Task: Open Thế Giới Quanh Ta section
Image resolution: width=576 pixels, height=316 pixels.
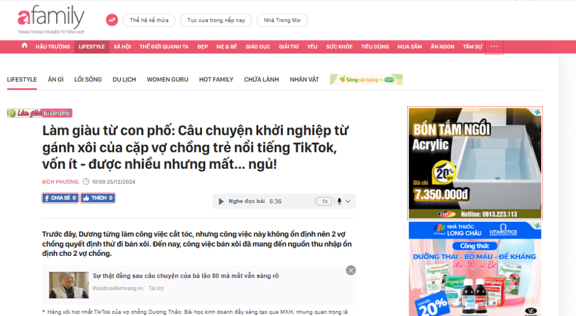Action: [x=164, y=47]
